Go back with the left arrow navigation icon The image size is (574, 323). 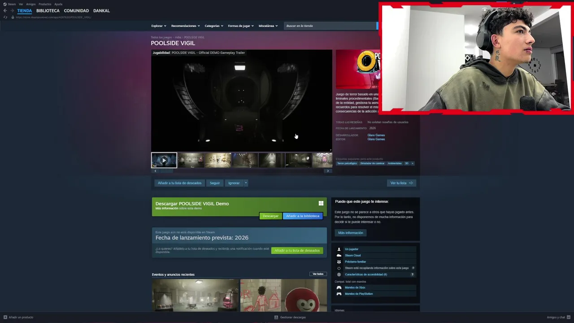[5, 11]
